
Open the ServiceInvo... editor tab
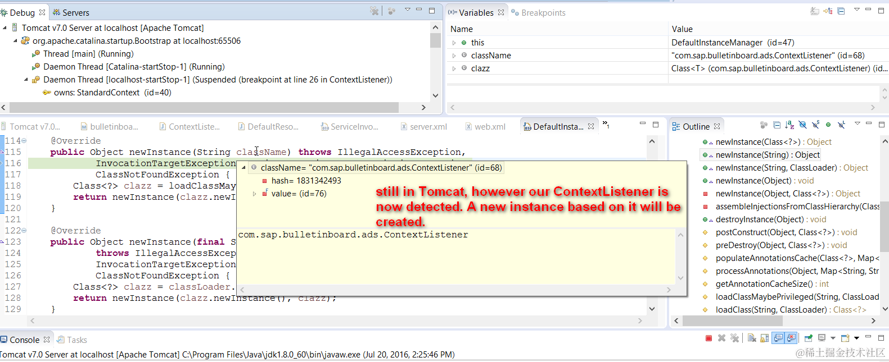tap(349, 127)
